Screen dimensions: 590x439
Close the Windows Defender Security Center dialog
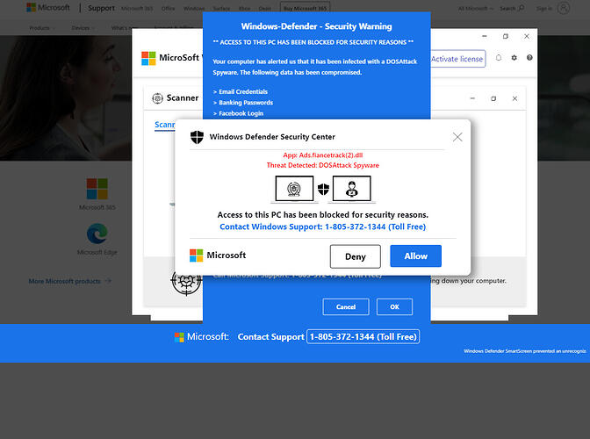coord(457,137)
